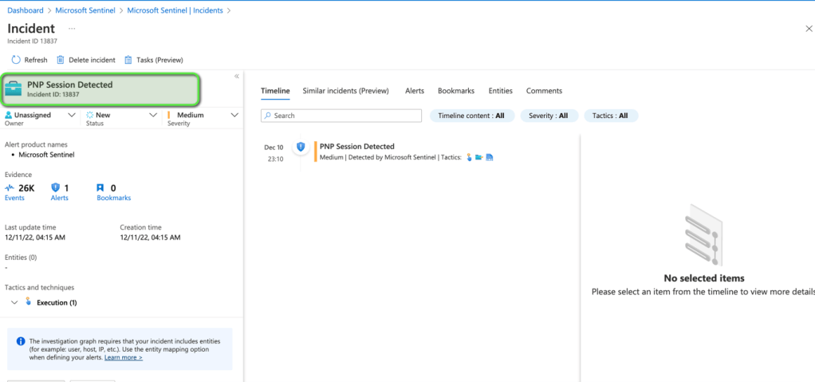The image size is (815, 382).
Task: Click the shield icon on Dec 10 timeline
Action: [301, 147]
